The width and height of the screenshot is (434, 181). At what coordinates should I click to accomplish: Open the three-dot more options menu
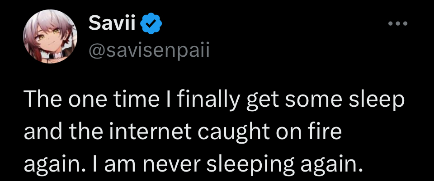click(x=399, y=24)
